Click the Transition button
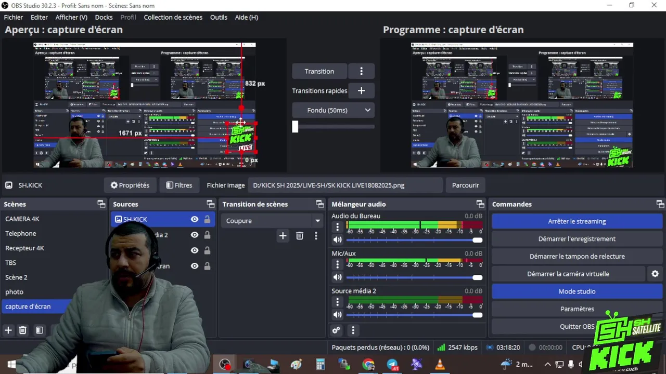The height and width of the screenshot is (374, 666). (319, 71)
